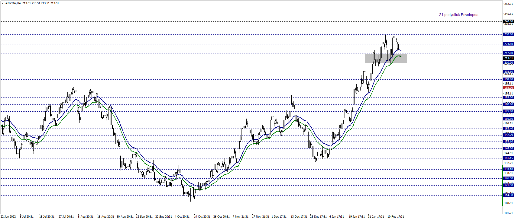
Task: Click the '17 Nov 21:31' time axis label
Action: (261, 217)
